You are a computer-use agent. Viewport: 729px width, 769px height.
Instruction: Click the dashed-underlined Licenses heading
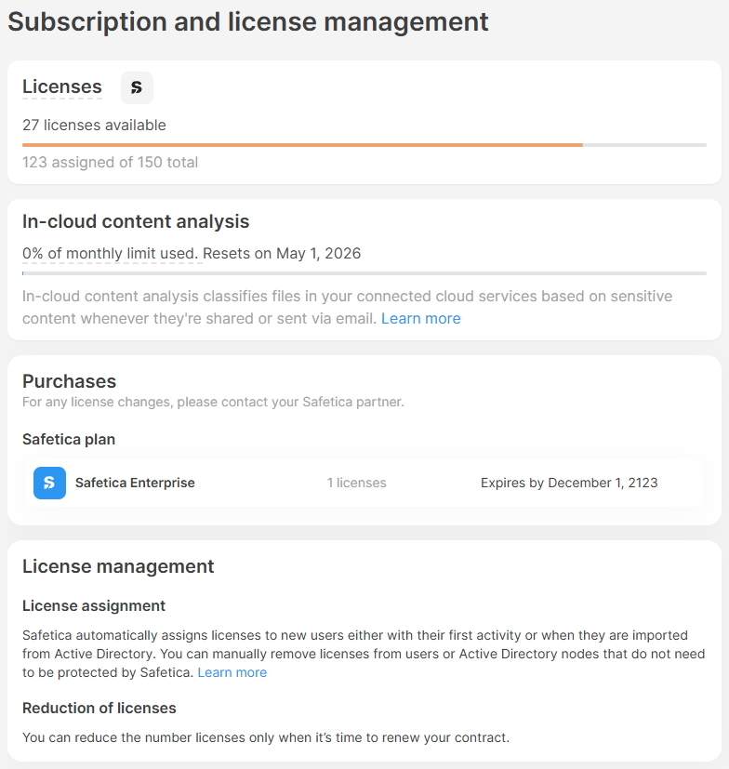62,87
